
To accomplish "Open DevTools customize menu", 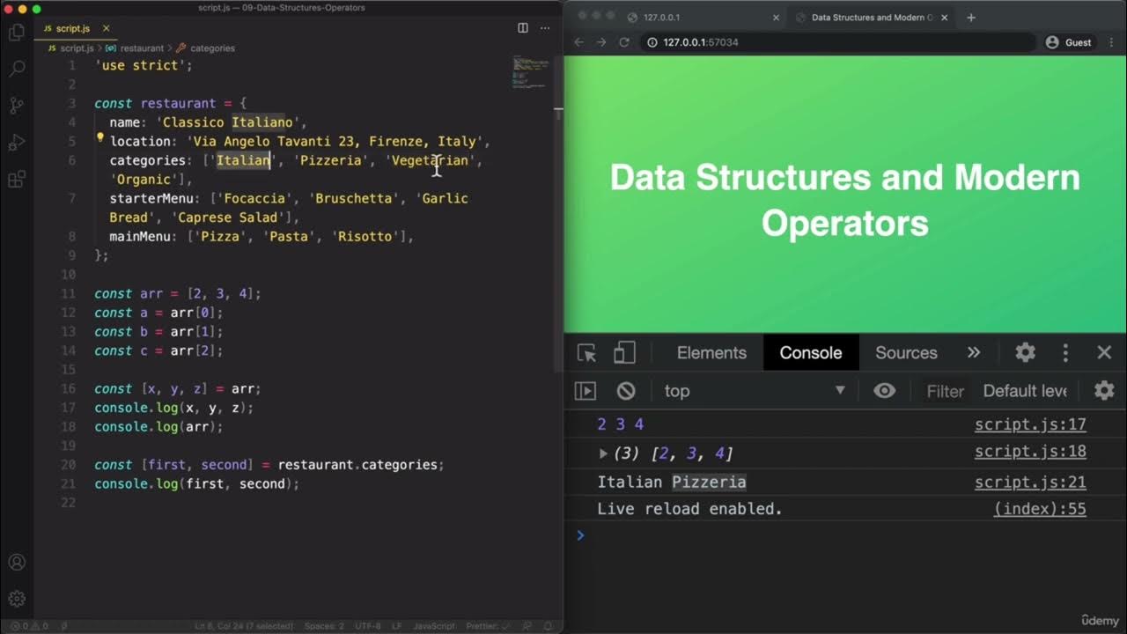I will click(1065, 353).
